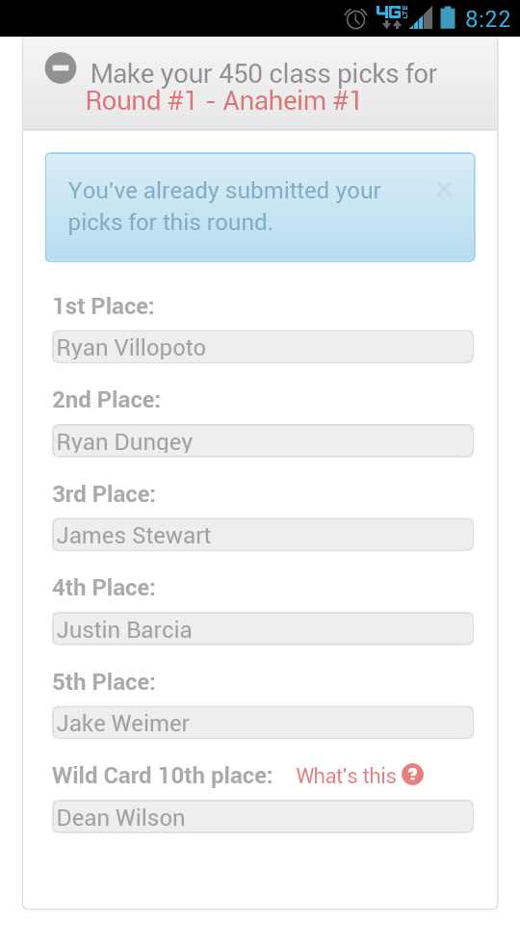Tap the 8:22 clock in status bar

tap(487, 19)
